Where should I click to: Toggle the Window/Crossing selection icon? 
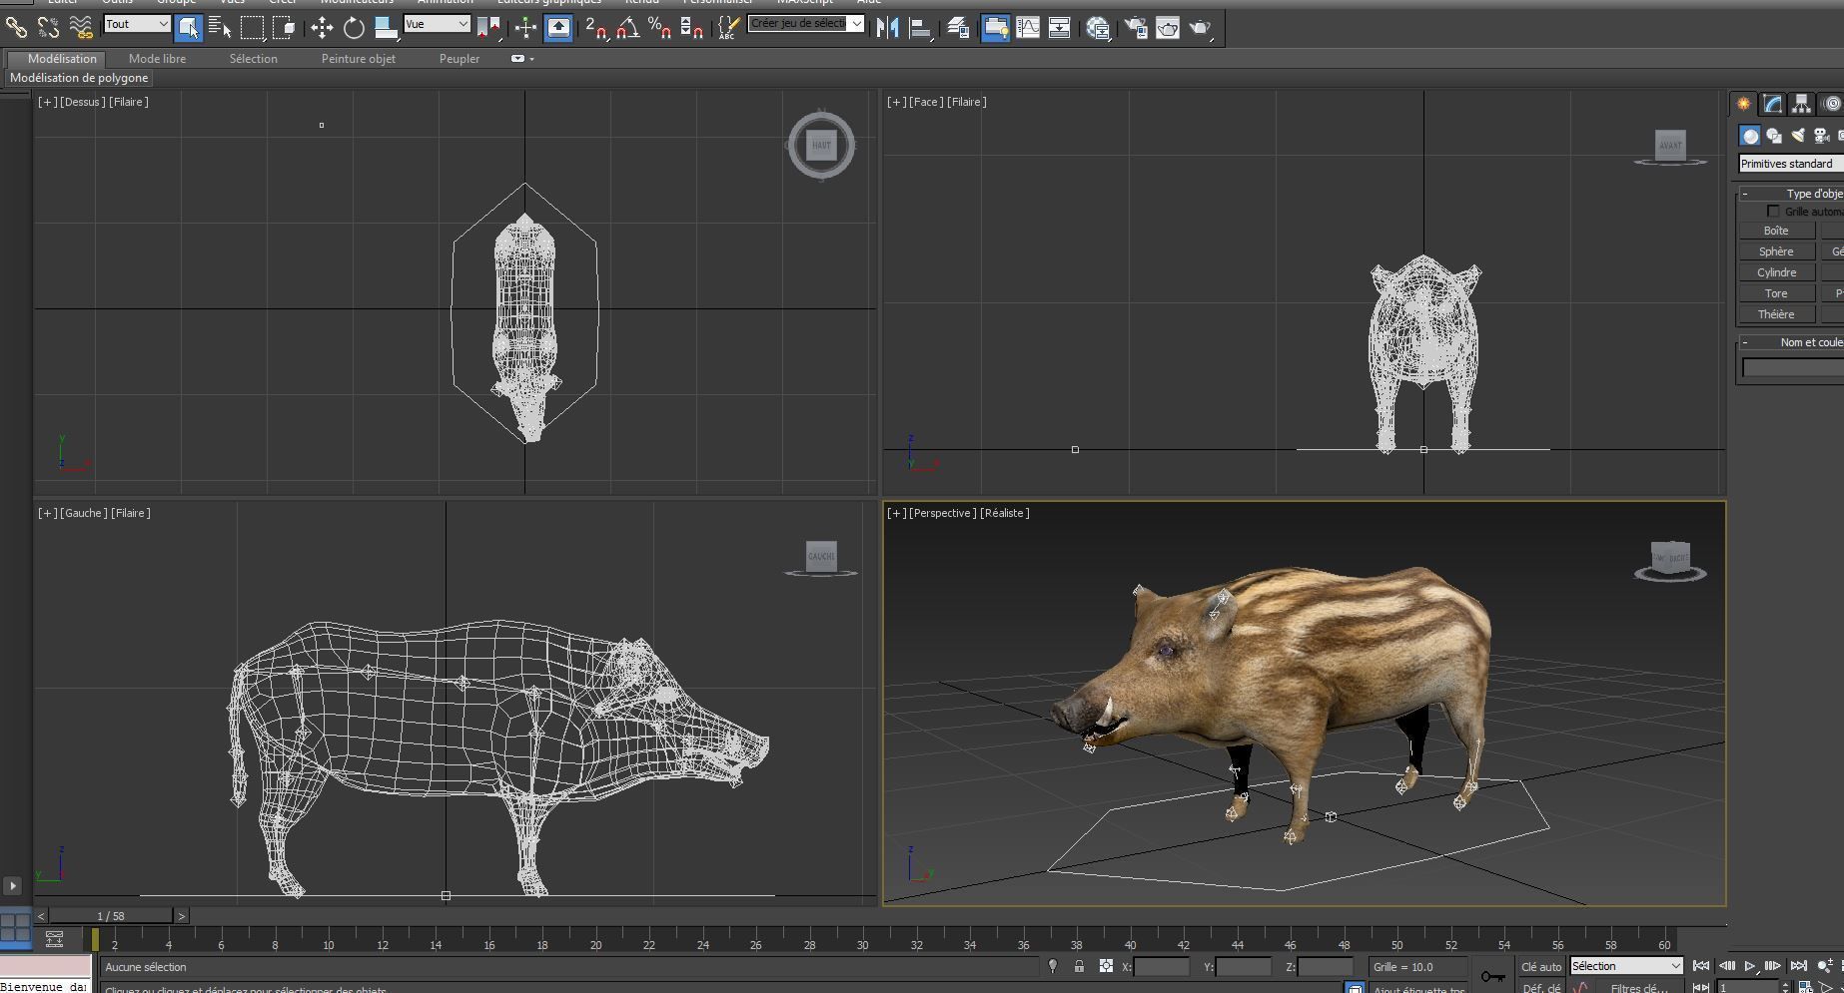click(x=284, y=28)
